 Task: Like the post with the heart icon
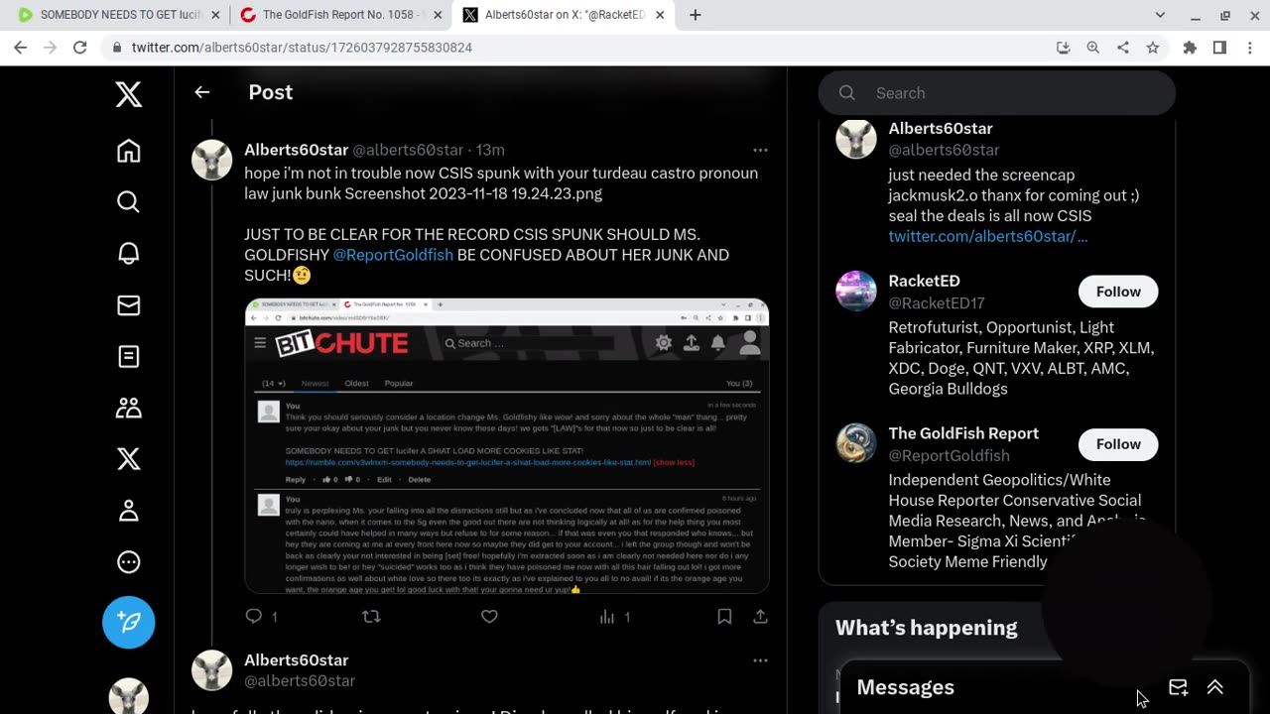(489, 617)
